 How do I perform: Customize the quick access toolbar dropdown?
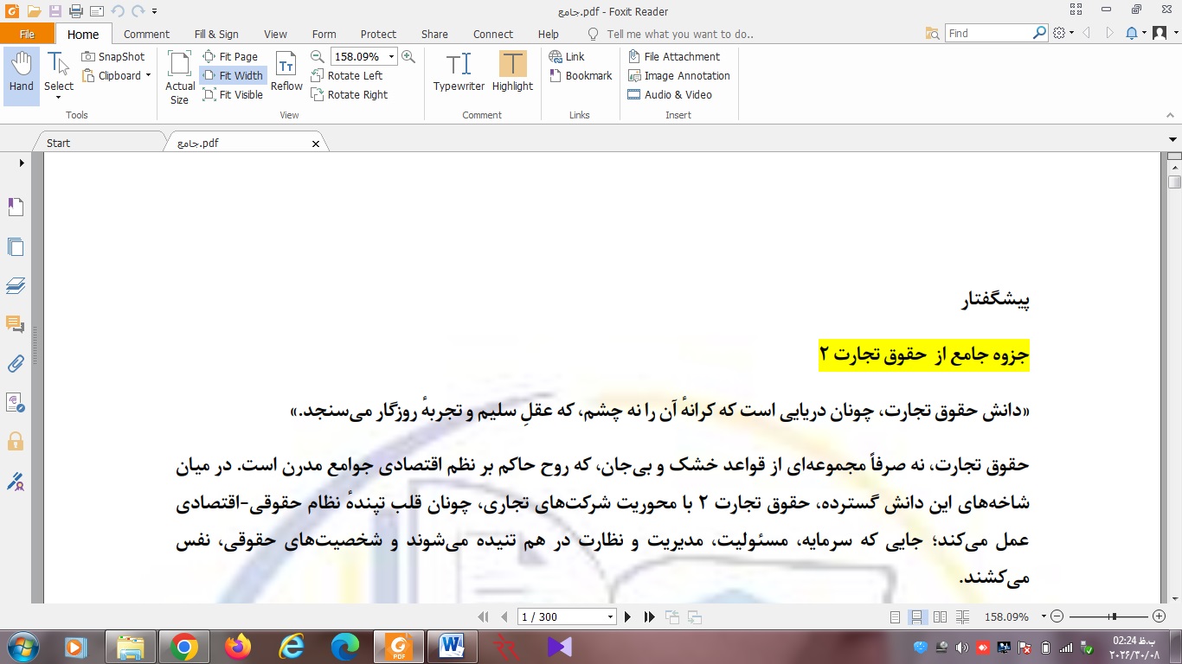pos(154,11)
